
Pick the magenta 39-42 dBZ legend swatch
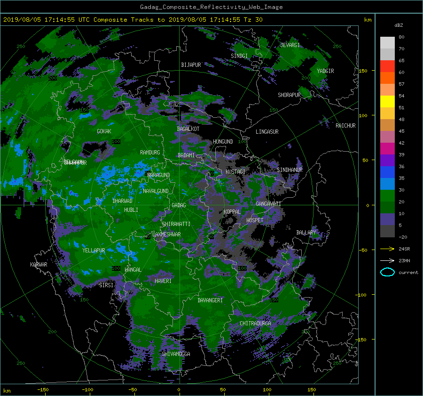(x=387, y=149)
